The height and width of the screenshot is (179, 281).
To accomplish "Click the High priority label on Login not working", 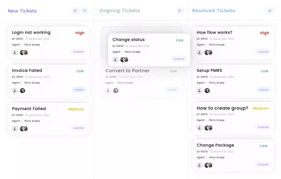I will 80,33.
